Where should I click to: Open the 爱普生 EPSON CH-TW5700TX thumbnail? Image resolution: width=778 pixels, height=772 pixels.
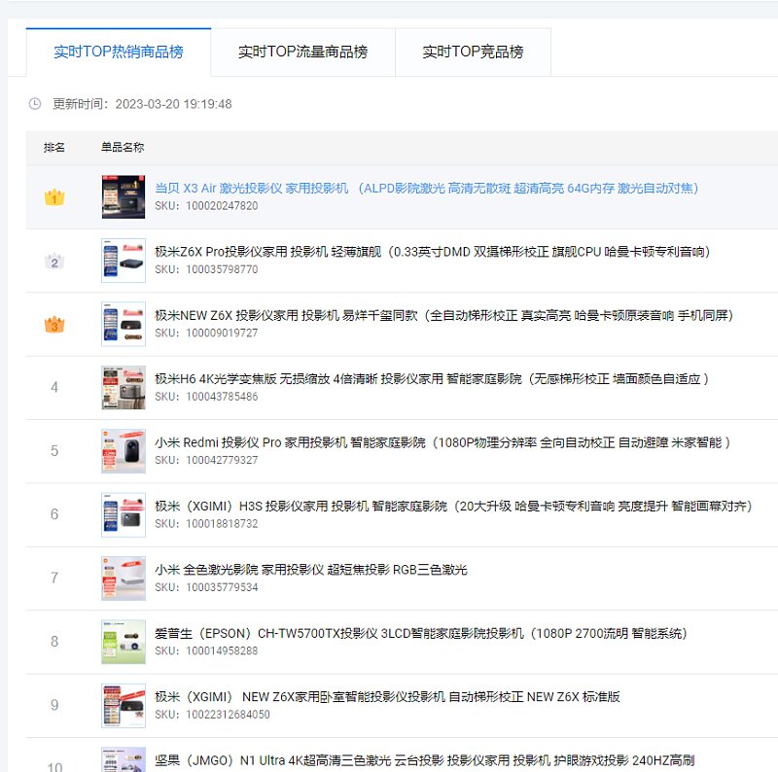[x=124, y=642]
